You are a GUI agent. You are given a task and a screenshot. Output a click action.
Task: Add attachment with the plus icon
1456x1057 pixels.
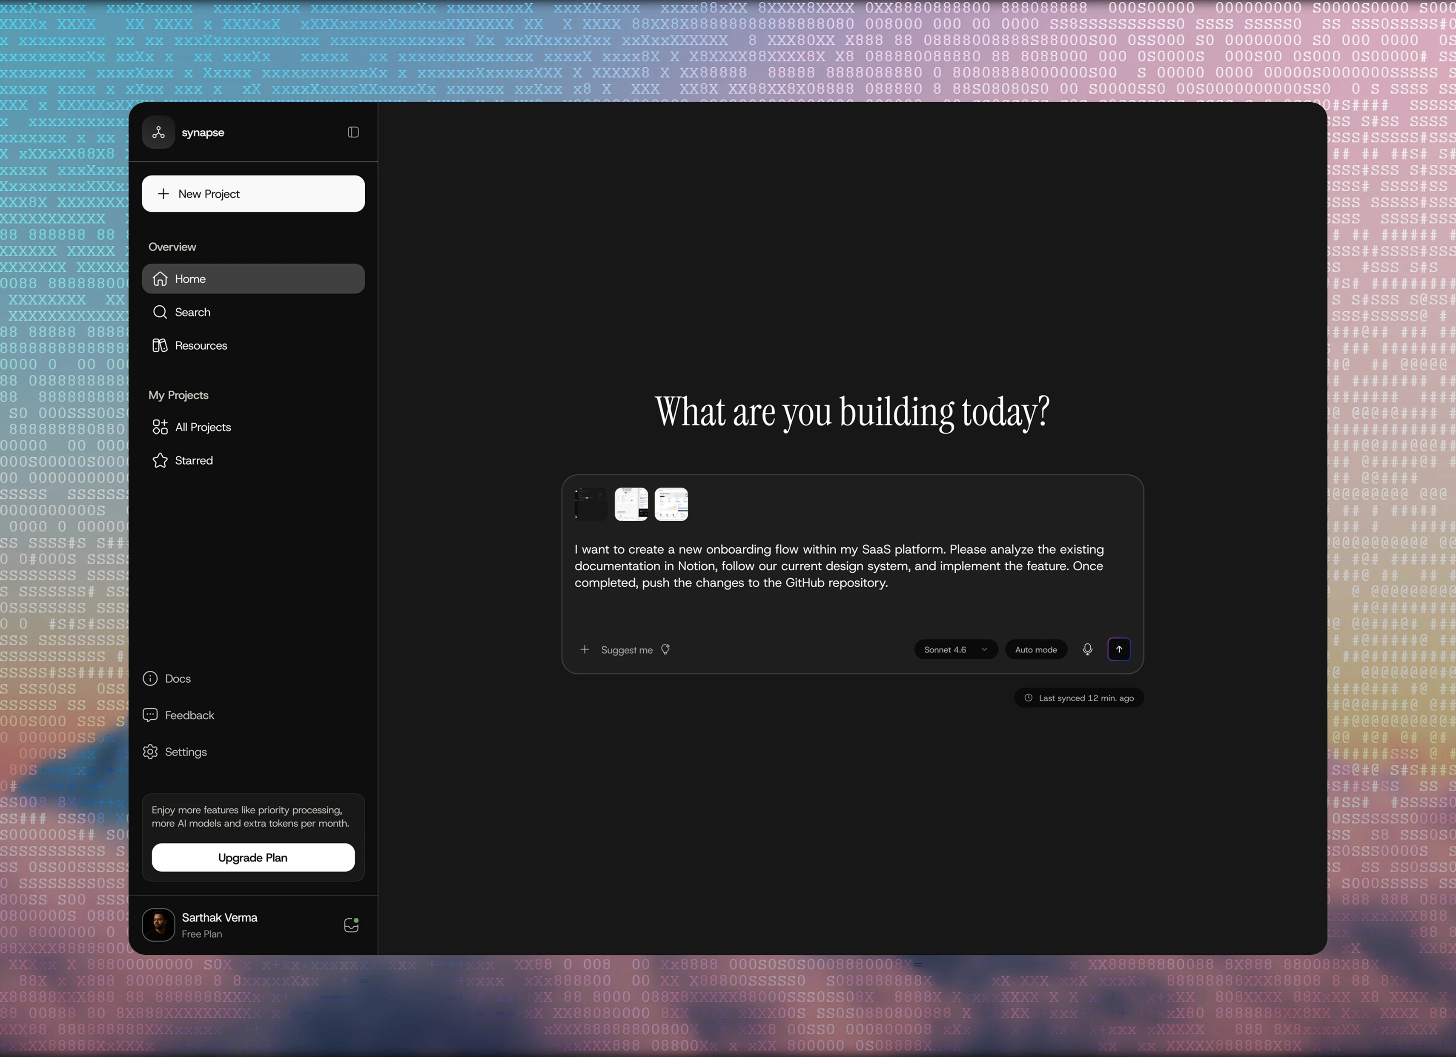[x=584, y=649]
